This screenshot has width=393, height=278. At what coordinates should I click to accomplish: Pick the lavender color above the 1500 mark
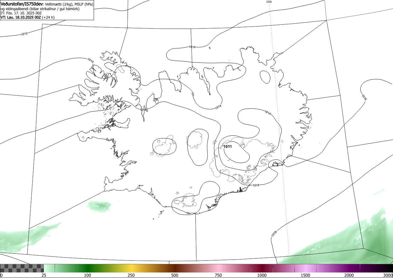point(305,268)
